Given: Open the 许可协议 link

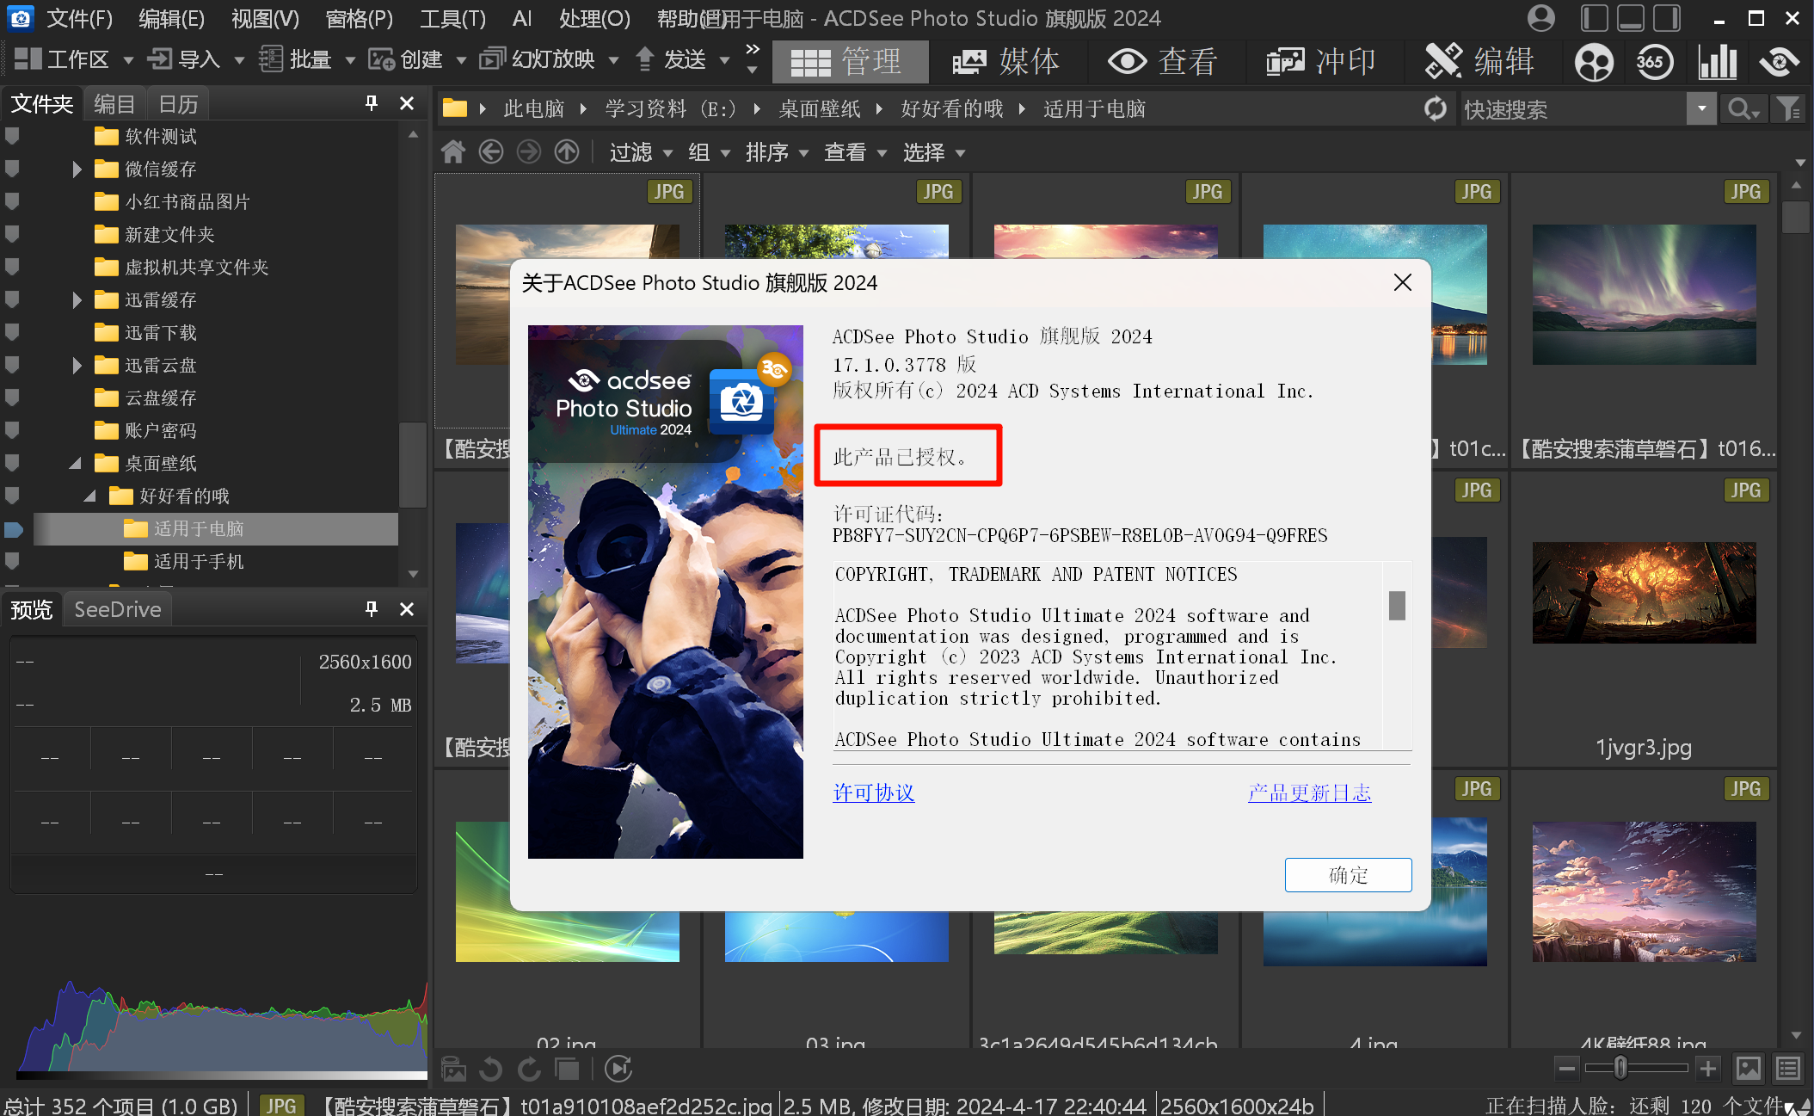Looking at the screenshot, I should (873, 792).
